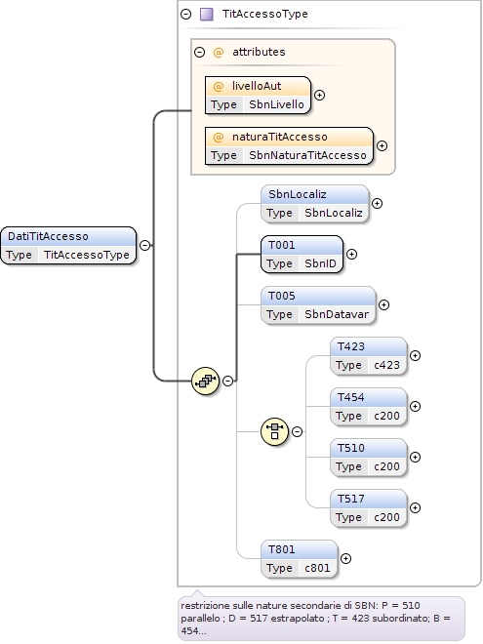483x644 pixels.
Task: Select the T454 element box
Action: pos(369,407)
